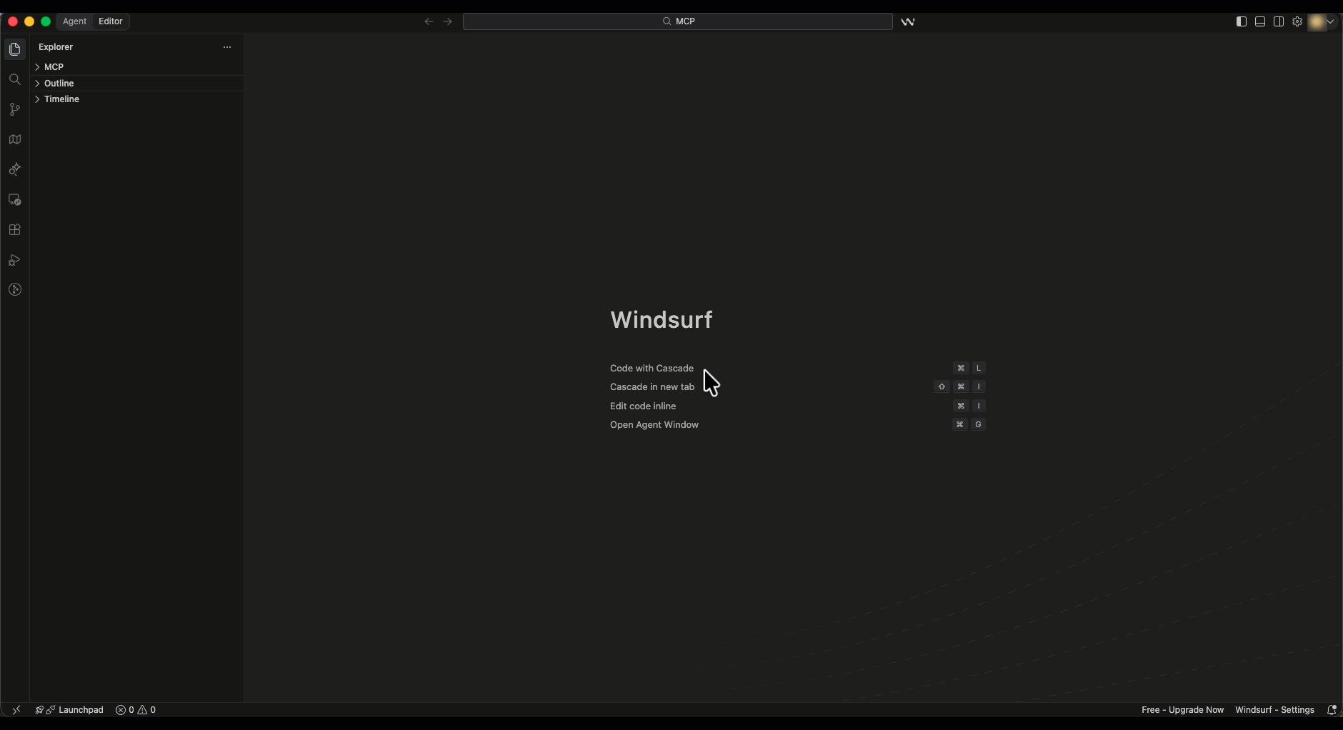Open the Run and Debug icon
This screenshot has width=1343, height=730.
(x=14, y=260)
